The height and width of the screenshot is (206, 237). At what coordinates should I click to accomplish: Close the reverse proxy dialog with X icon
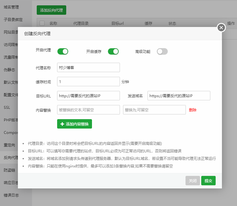pyautogui.click(x=221, y=28)
